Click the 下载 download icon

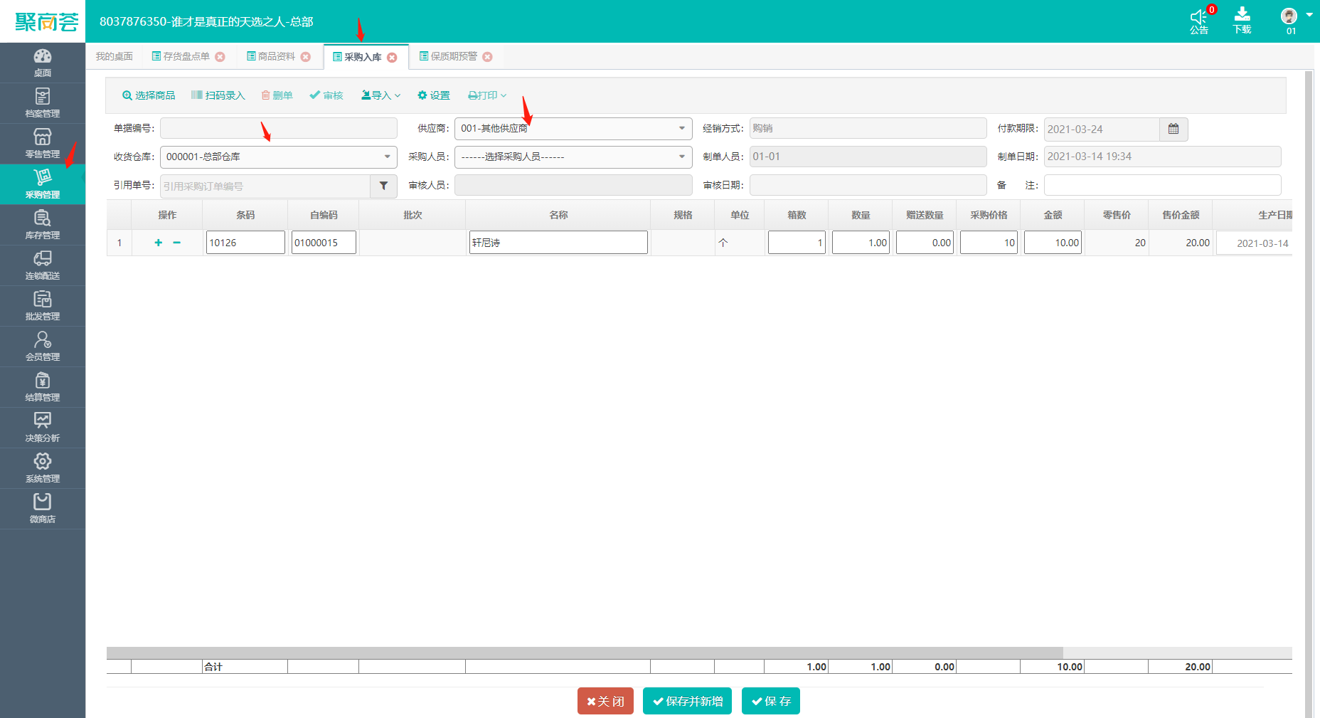1242,21
